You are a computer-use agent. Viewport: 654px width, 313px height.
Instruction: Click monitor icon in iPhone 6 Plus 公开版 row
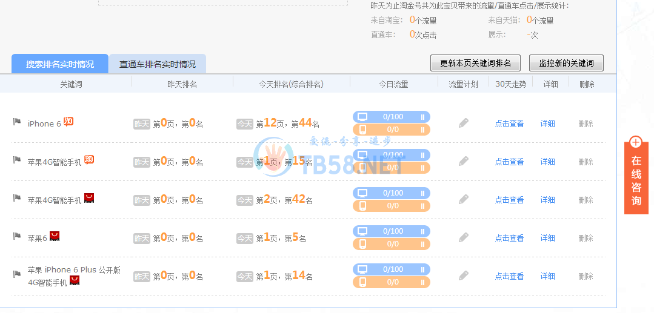362,269
